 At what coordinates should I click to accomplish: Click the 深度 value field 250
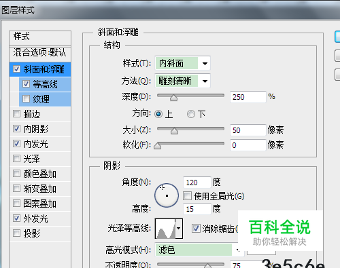pos(248,97)
